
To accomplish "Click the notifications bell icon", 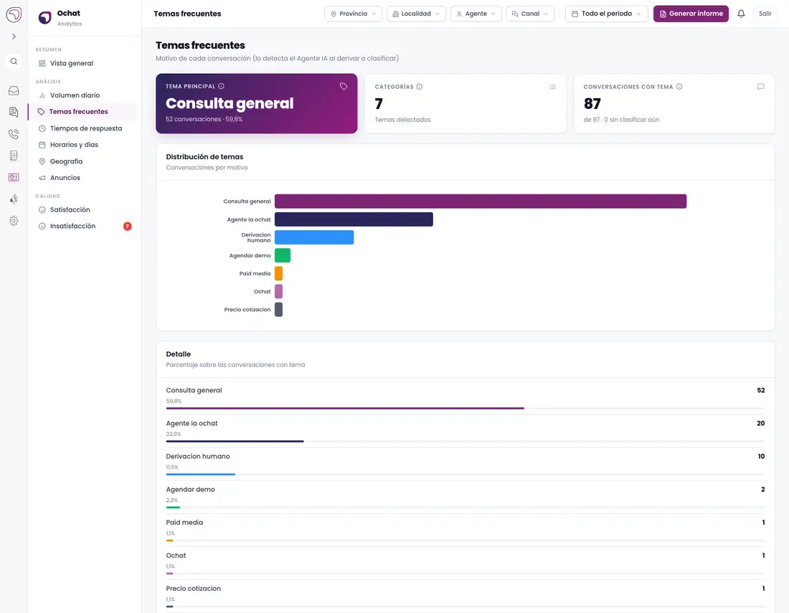I will pos(741,14).
